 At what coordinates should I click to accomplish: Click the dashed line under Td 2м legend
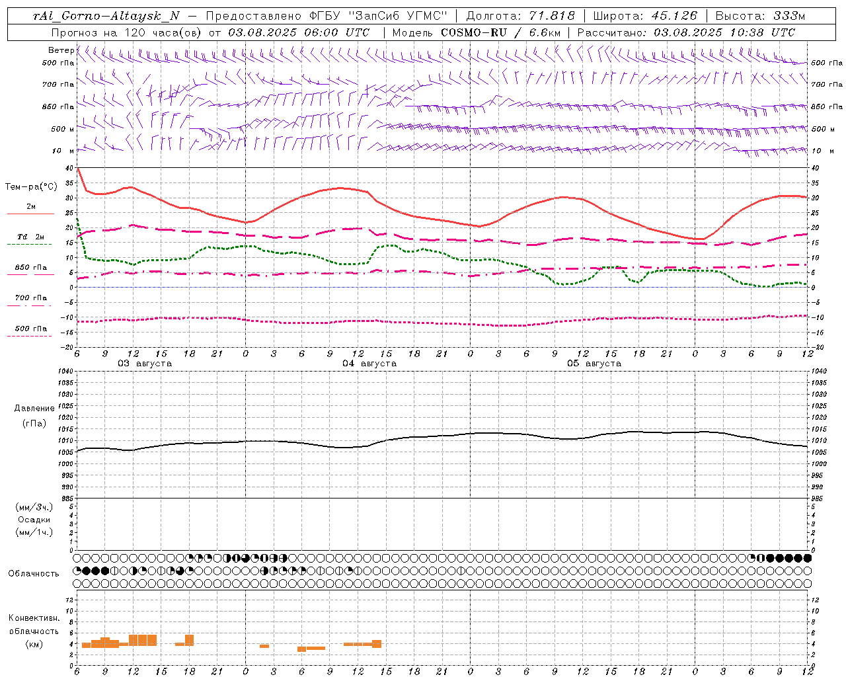point(30,245)
